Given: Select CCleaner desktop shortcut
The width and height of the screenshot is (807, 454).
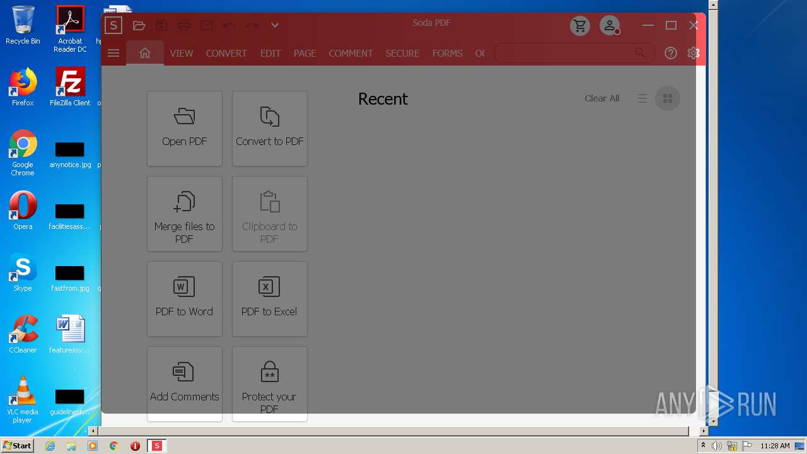Looking at the screenshot, I should coord(23,334).
